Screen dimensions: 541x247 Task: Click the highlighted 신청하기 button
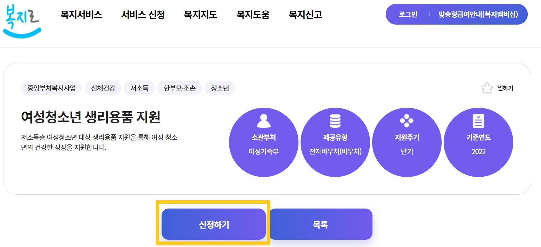coord(213,224)
